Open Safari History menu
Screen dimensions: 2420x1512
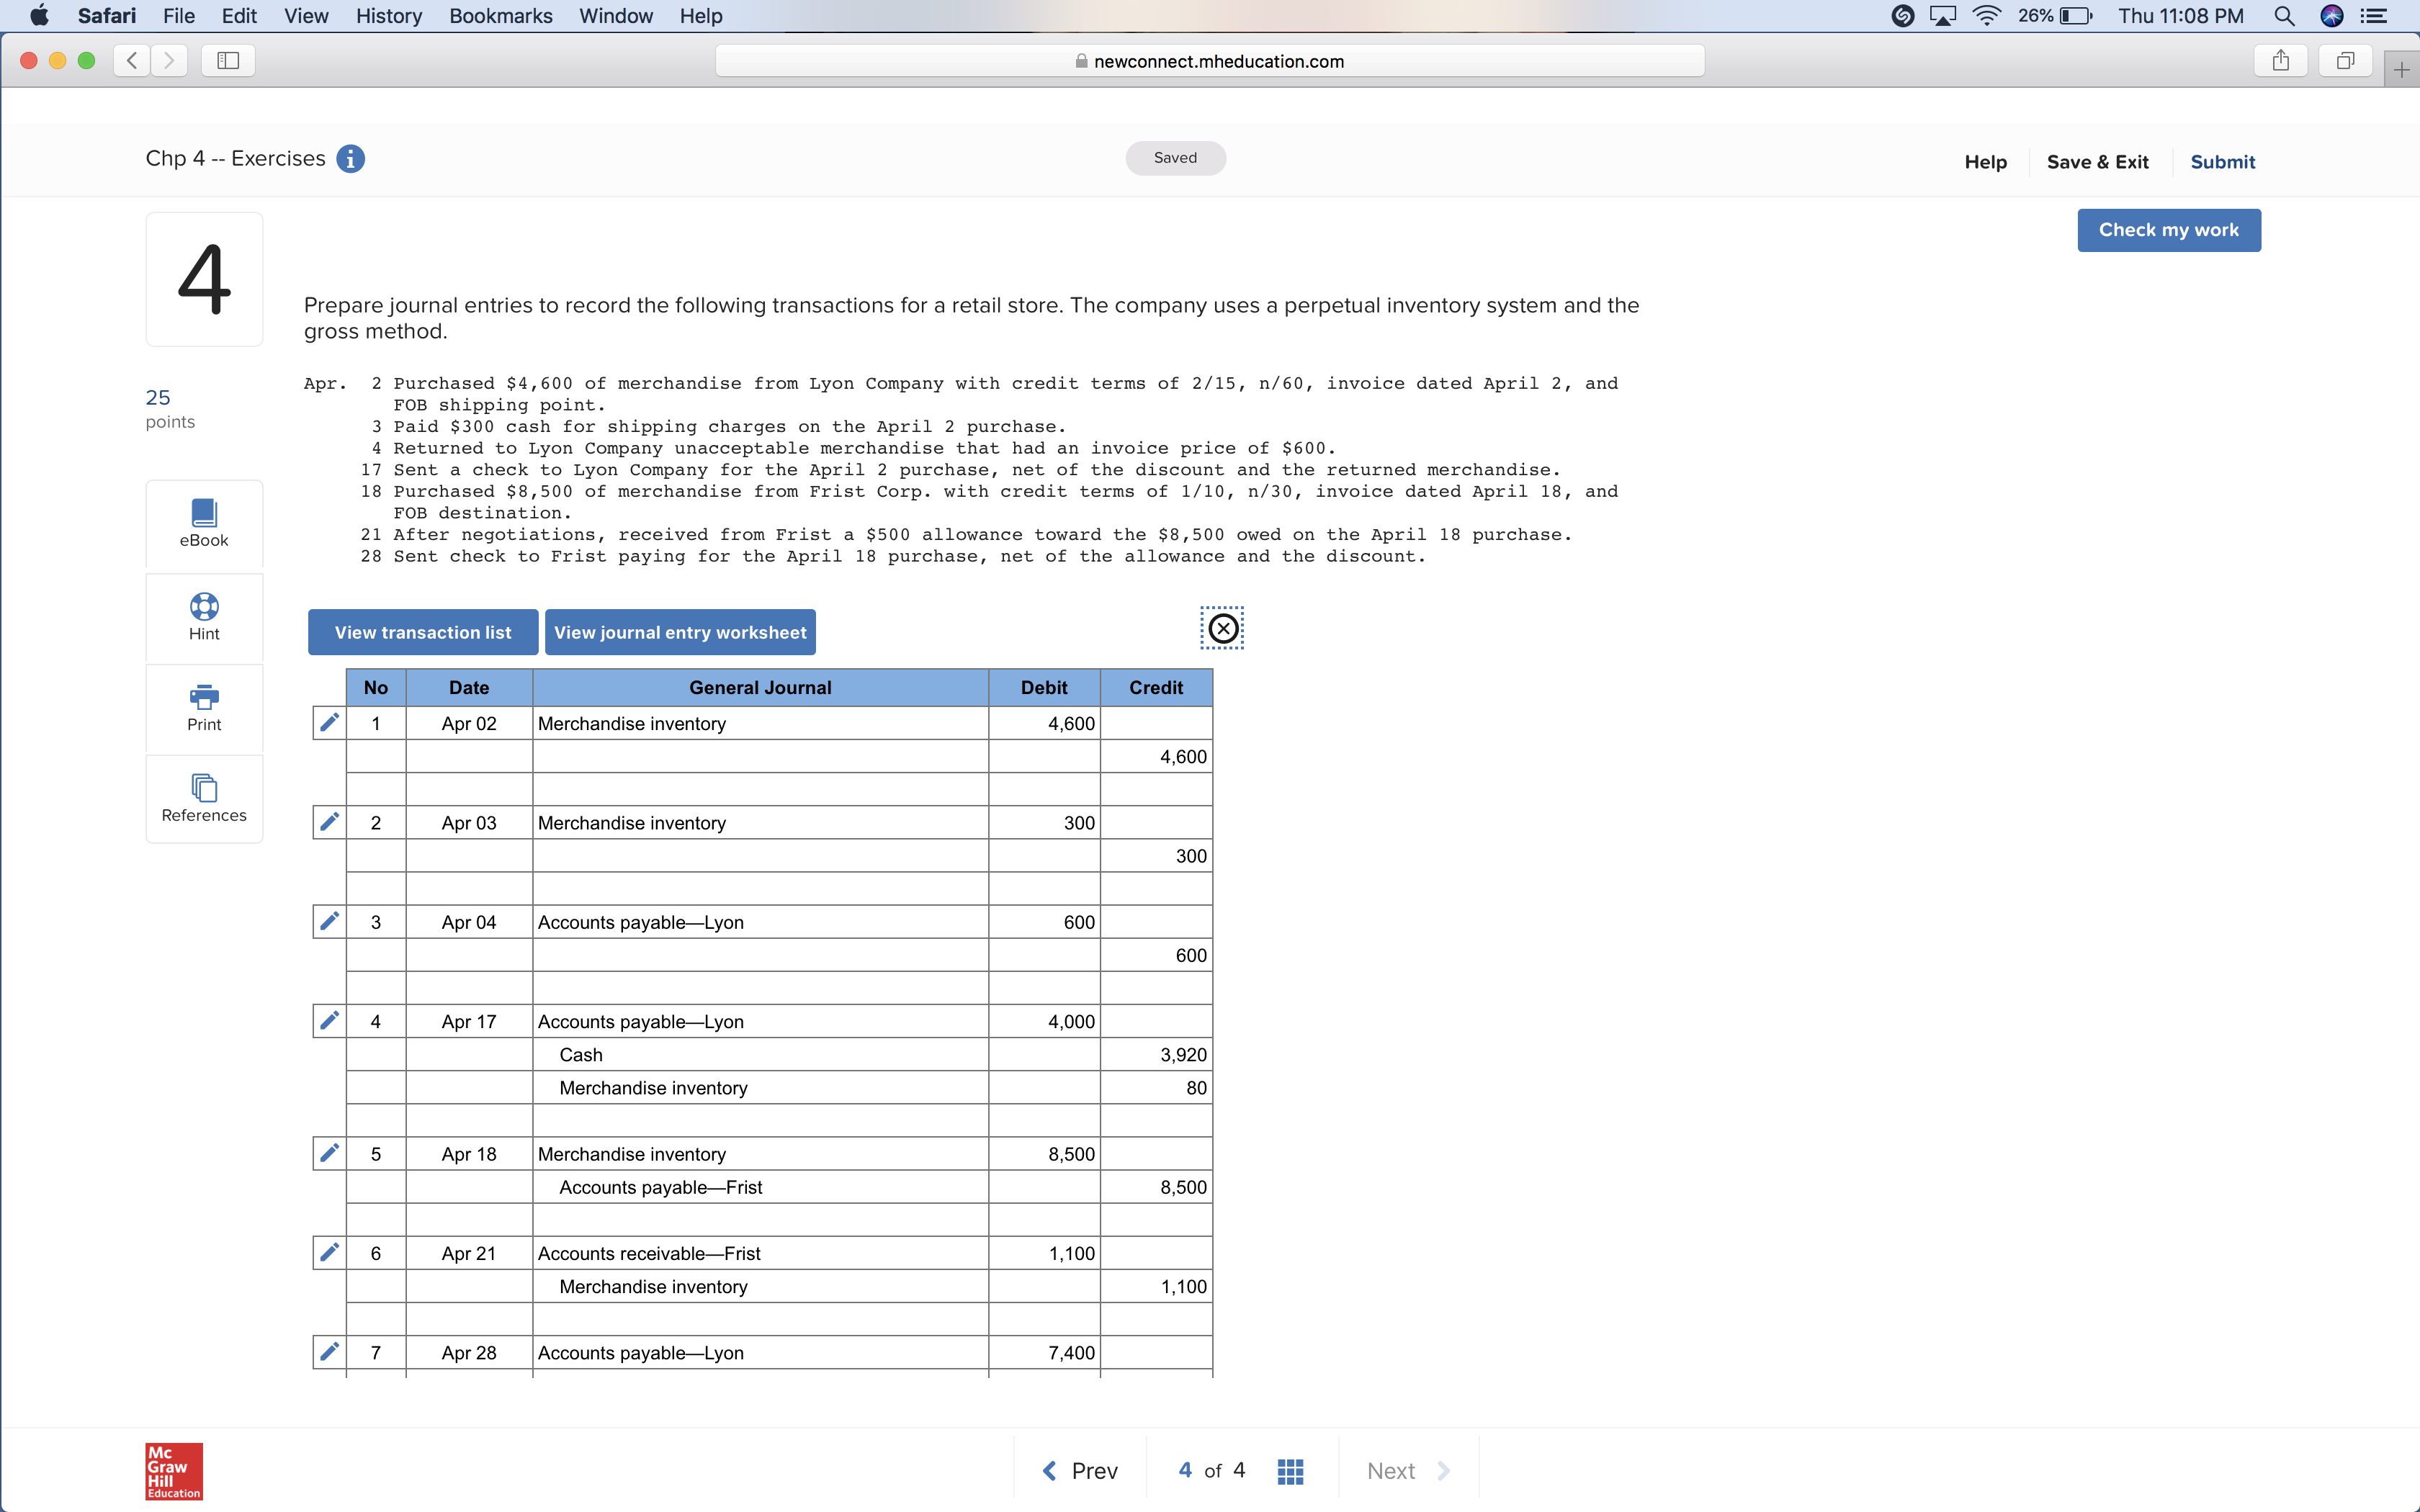pos(388,16)
